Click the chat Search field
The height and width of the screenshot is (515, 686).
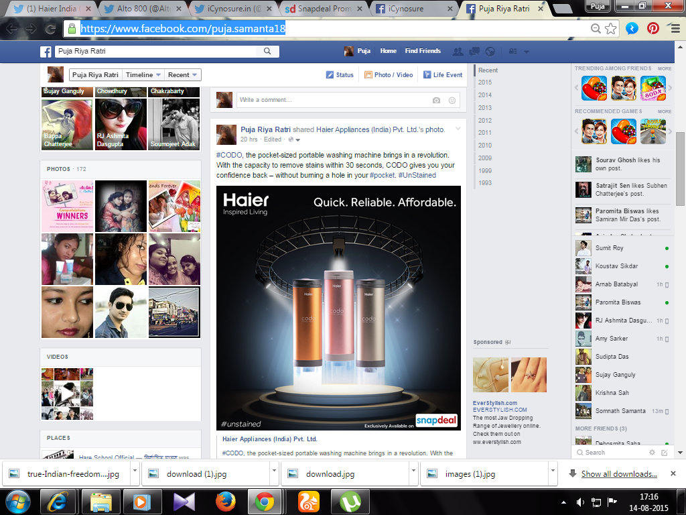(x=612, y=453)
